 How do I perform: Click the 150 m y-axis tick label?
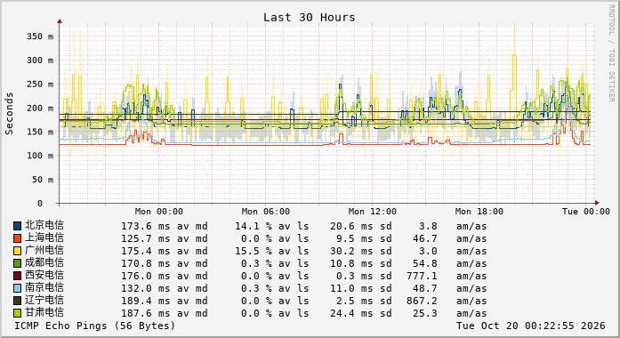coord(40,132)
